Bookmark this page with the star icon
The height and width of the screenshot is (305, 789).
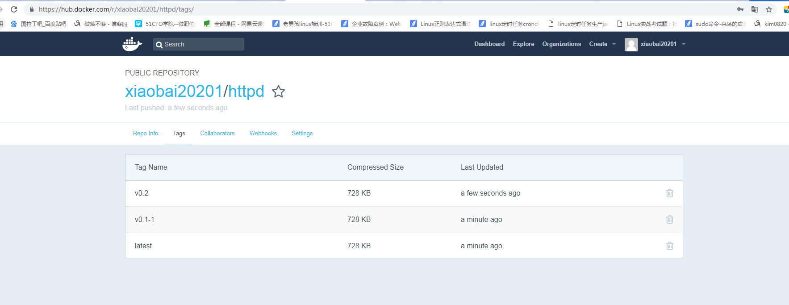[x=769, y=9]
